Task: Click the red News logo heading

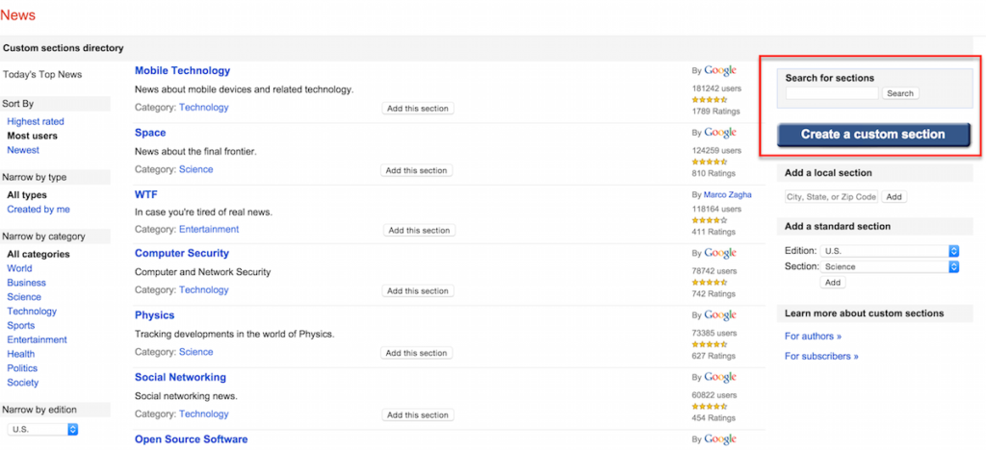Action: pos(18,15)
